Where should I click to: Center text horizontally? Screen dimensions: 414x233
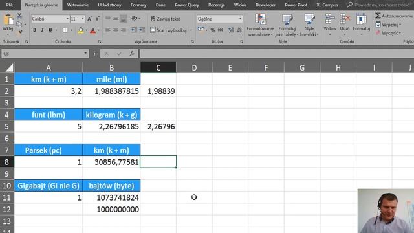tap(115, 30)
